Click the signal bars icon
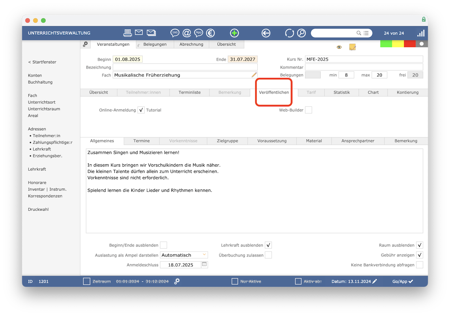 pyautogui.click(x=421, y=33)
